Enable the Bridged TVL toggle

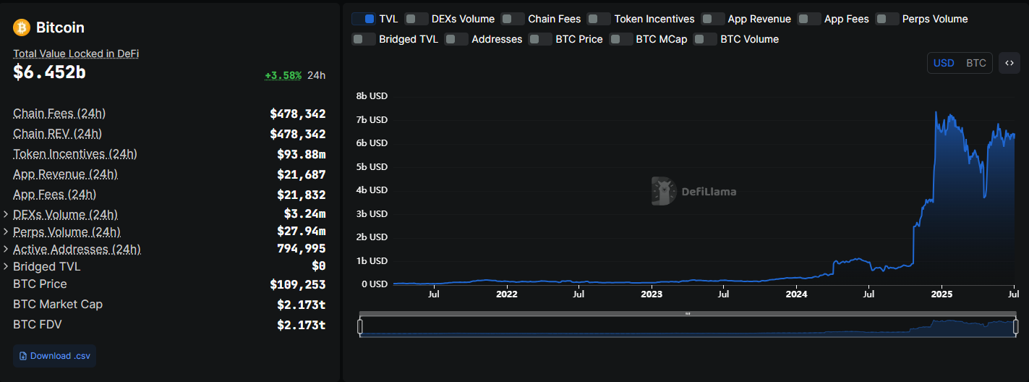364,39
